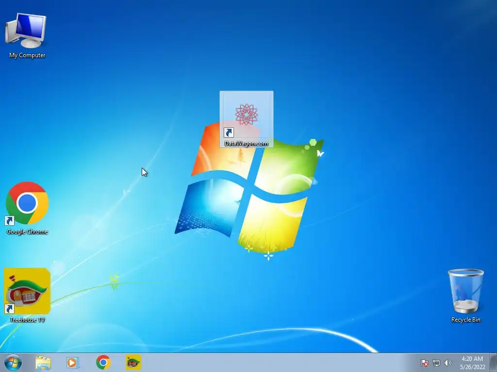Click the Google Chrome label text
Screen dimensions: 497x372
pyautogui.click(x=27, y=232)
